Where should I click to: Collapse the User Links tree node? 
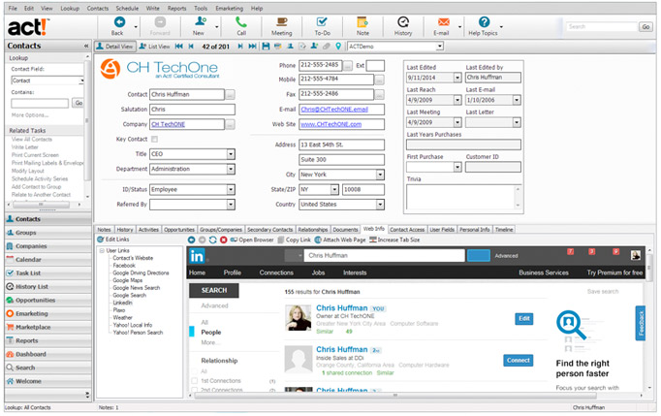pyautogui.click(x=102, y=251)
